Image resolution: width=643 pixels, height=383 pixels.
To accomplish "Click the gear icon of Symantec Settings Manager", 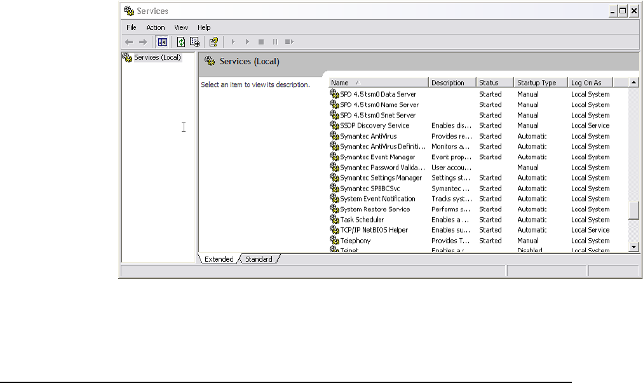I will point(335,178).
